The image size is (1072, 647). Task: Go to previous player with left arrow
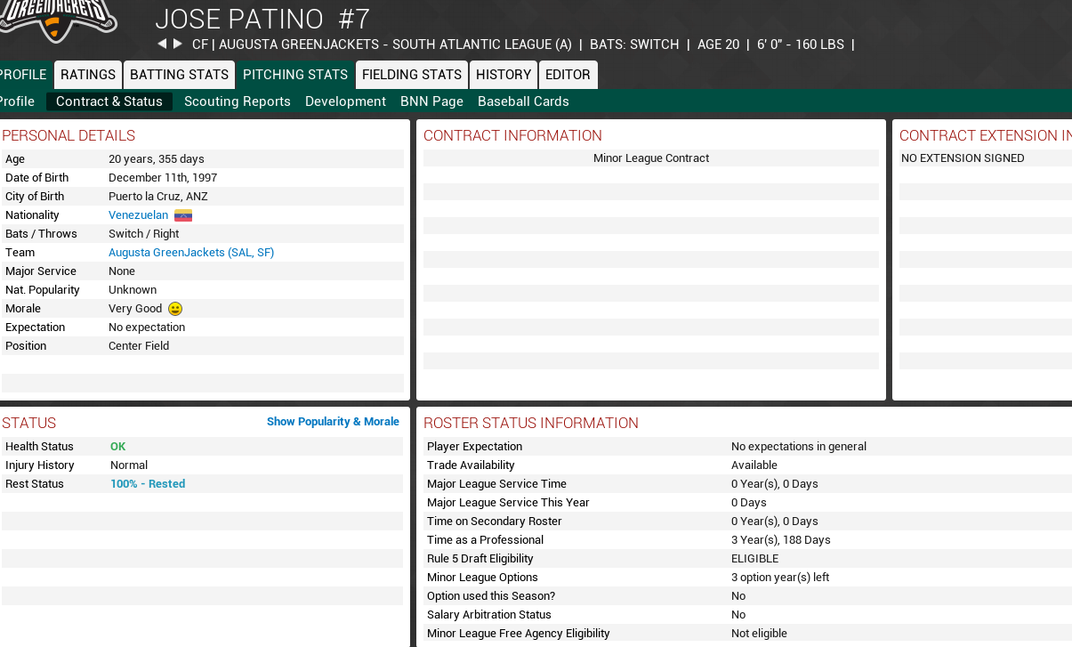click(x=162, y=44)
